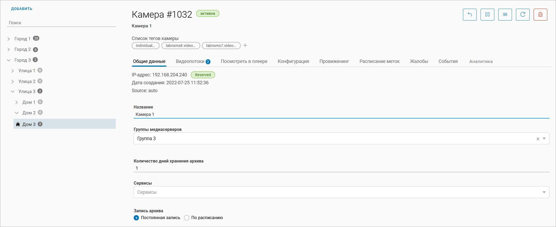Image resolution: width=556 pixels, height=227 pixels.
Task: Focus the Поиск search field
Action: (61, 23)
